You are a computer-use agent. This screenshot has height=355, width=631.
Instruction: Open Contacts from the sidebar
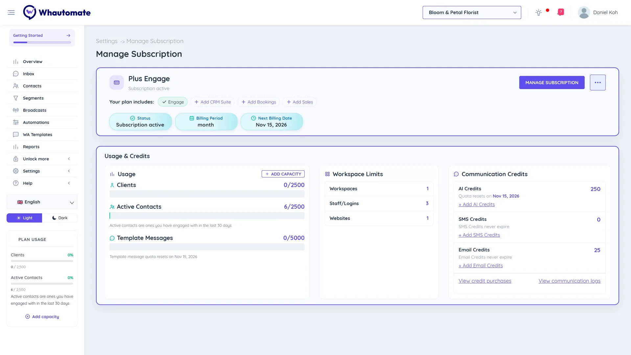[x=42, y=86]
